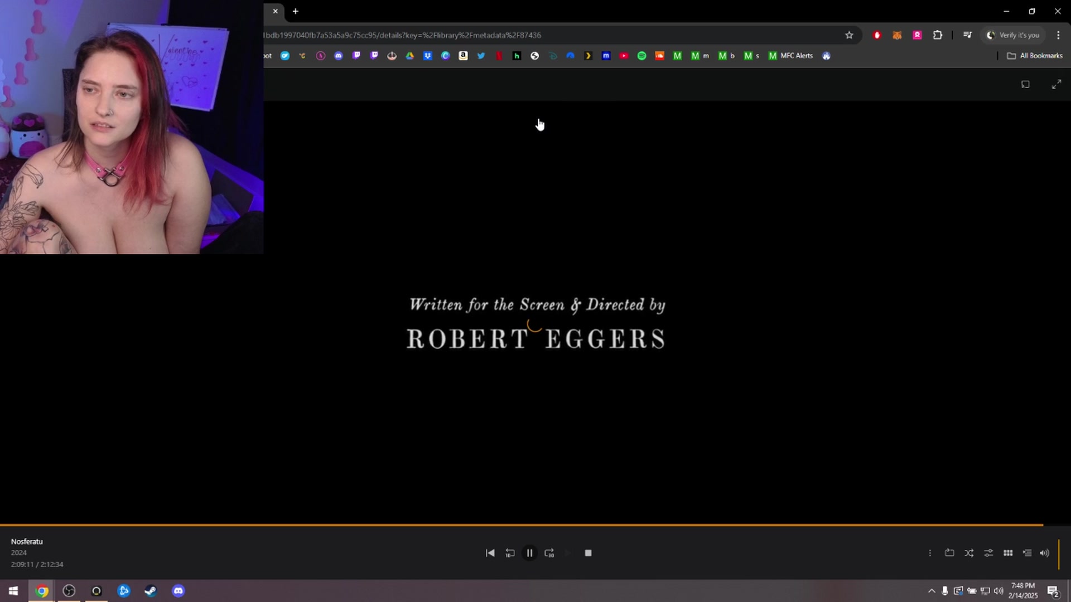This screenshot has width=1071, height=602.
Task: Pause the Nosferatu playback
Action: (529, 553)
